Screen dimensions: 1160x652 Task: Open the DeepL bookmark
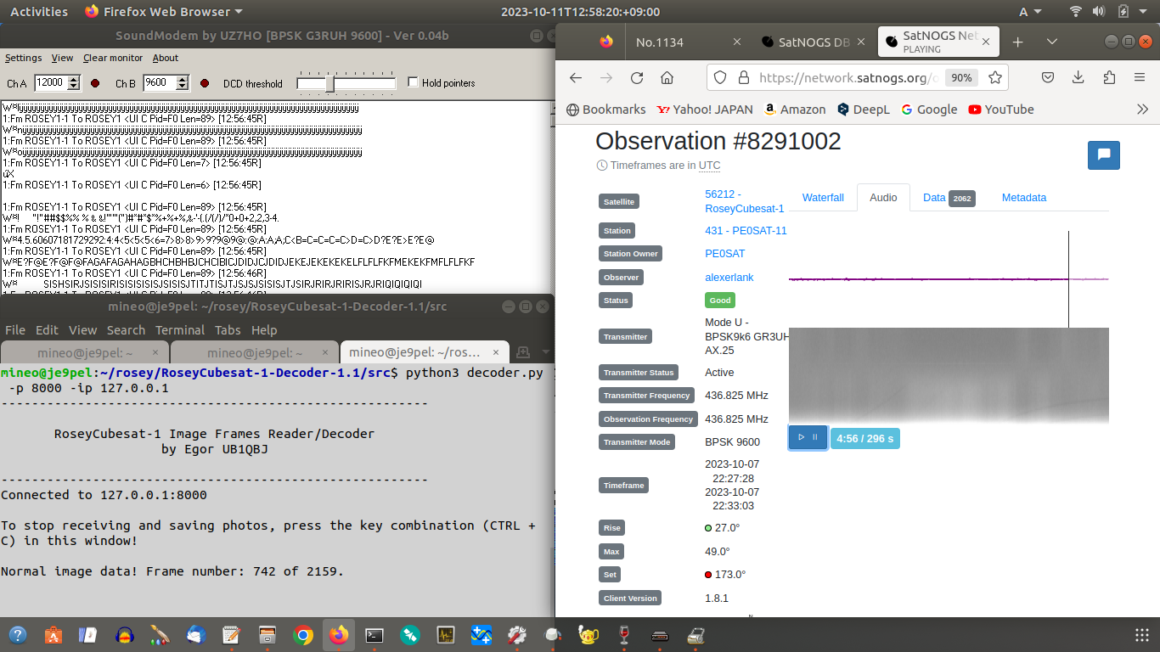tap(863, 110)
